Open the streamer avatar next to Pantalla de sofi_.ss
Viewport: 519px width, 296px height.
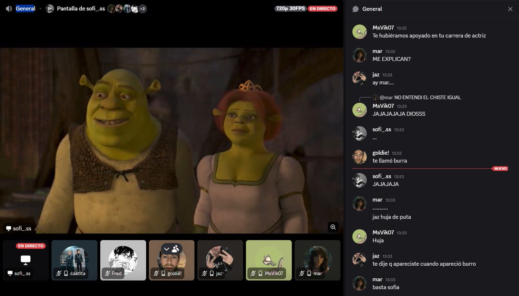(50, 9)
